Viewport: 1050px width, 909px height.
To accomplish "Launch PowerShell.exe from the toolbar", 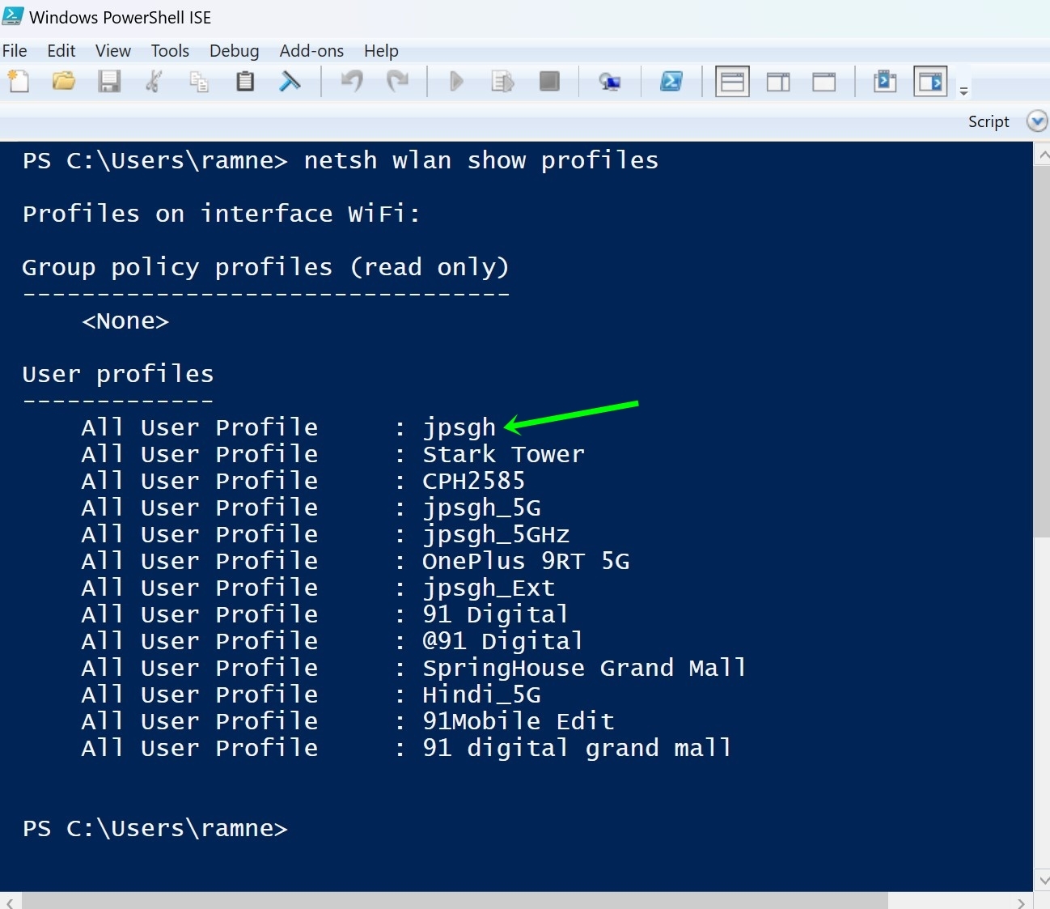I will [672, 81].
